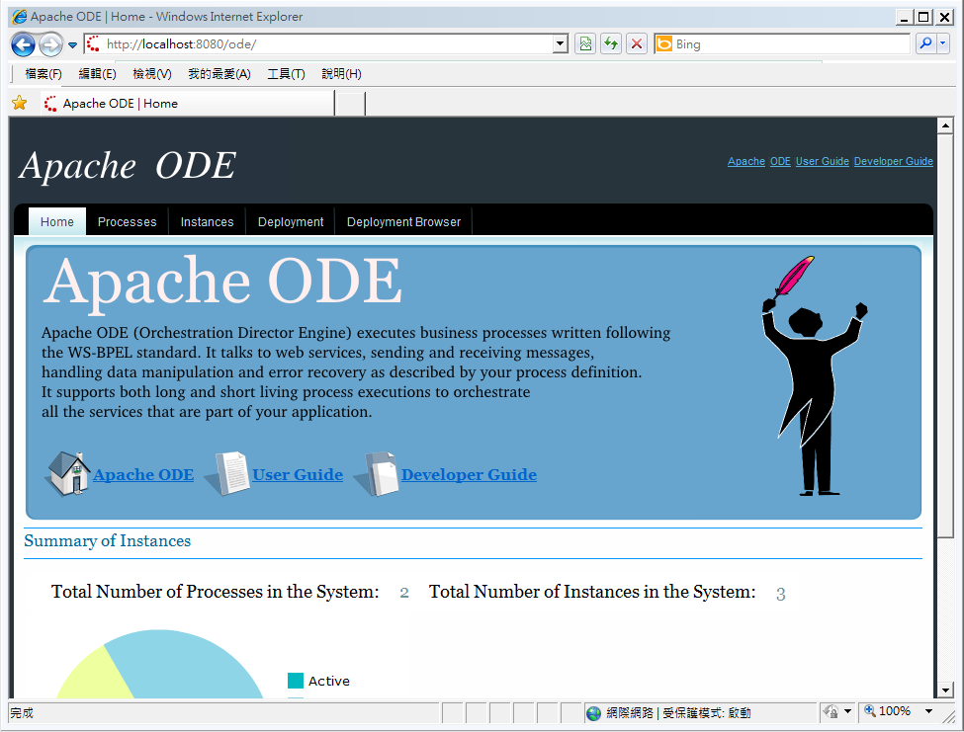Click the pages icon beside Developer Guide
This screenshot has width=964, height=732.
(377, 473)
